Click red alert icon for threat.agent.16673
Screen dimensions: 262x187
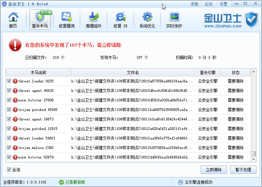(15, 119)
